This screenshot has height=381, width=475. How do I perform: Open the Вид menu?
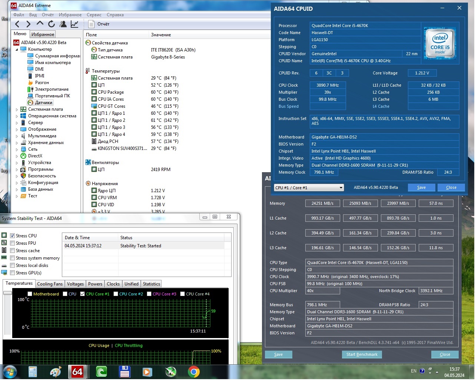(x=33, y=15)
